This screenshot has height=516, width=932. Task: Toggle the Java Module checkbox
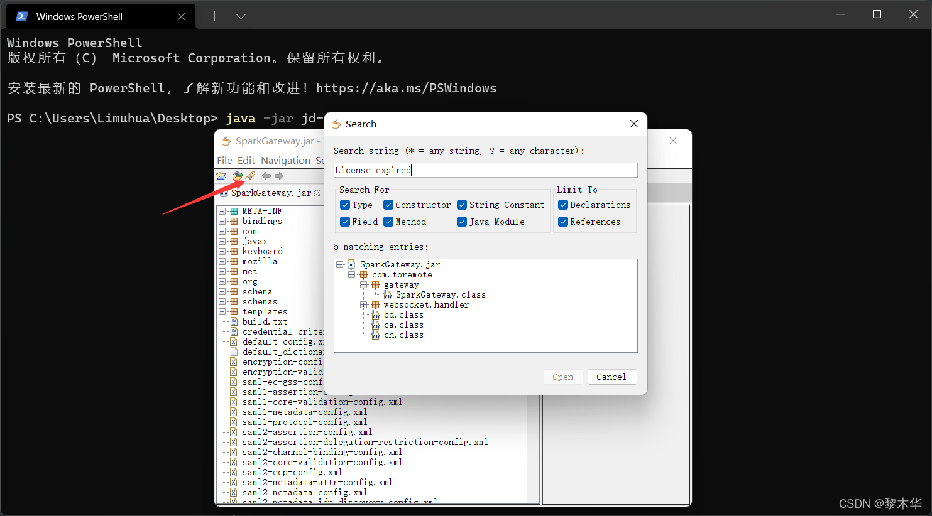point(462,222)
